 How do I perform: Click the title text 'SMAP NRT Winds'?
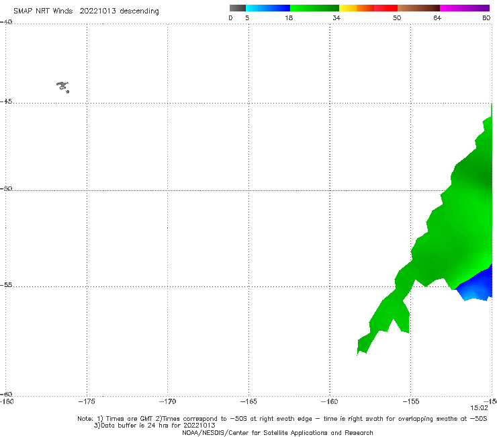[43, 11]
